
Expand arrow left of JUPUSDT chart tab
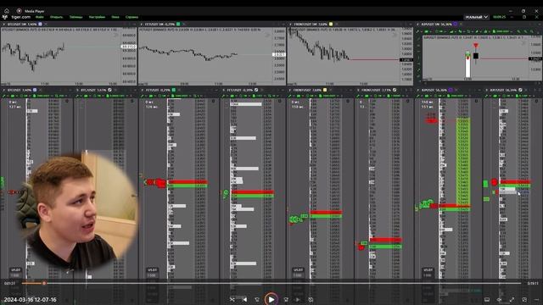pyautogui.click(x=418, y=25)
